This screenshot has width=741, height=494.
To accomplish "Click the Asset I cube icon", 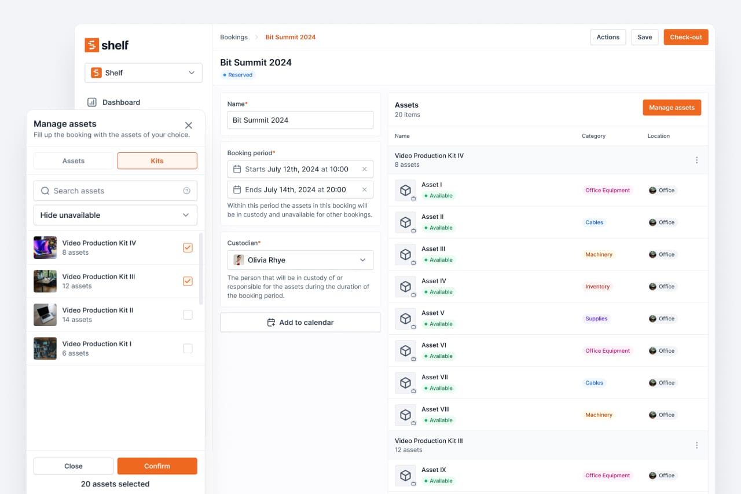I will (x=406, y=190).
